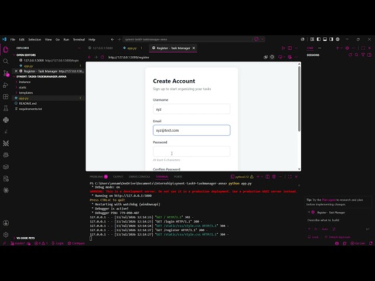
Task: Switch to the app.py editor tab
Action: [132, 48]
